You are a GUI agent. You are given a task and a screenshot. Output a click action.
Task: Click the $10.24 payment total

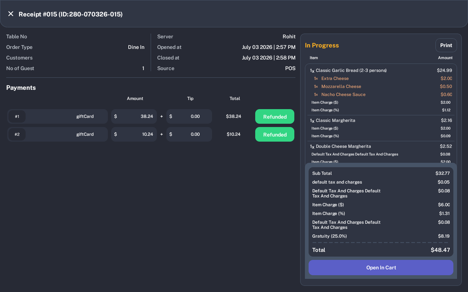(234, 134)
